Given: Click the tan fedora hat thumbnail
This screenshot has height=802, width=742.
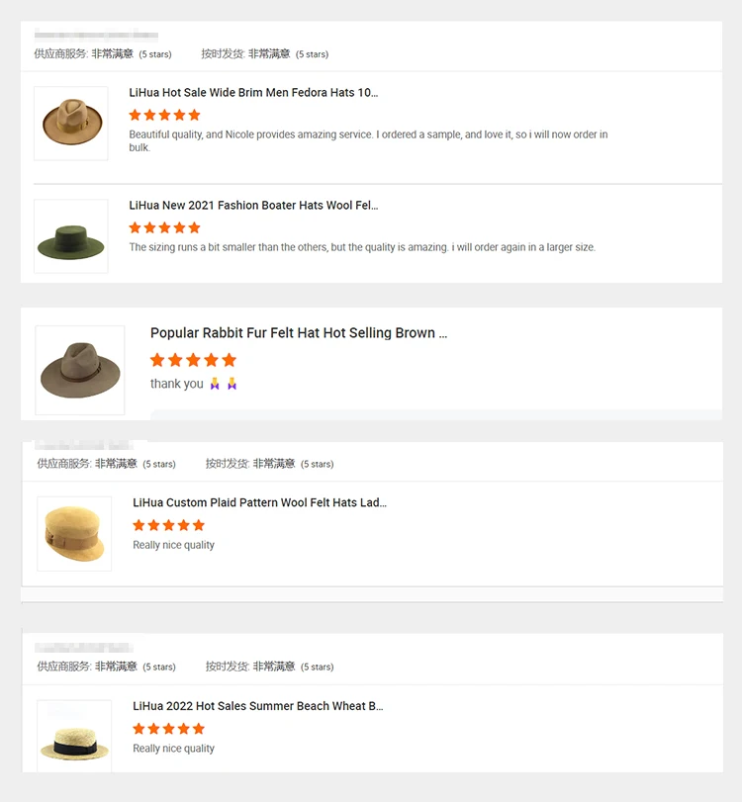Looking at the screenshot, I should 71,124.
